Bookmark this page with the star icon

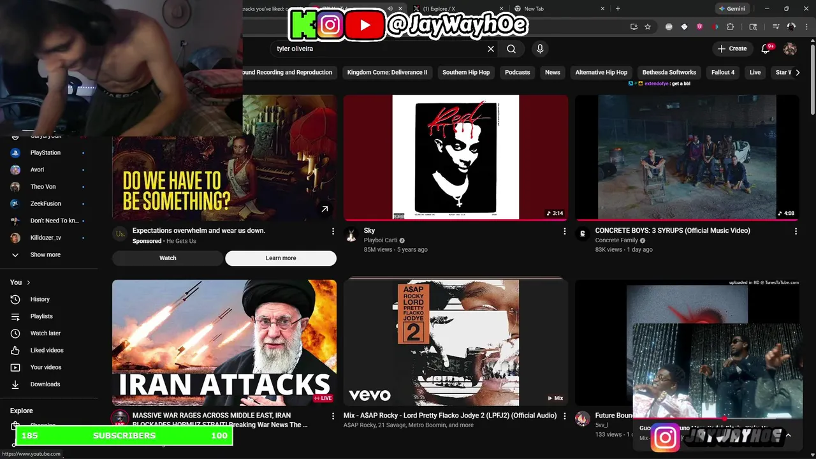pyautogui.click(x=648, y=27)
